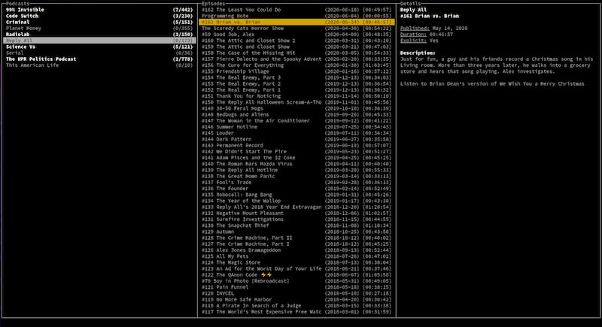Select #142 We Didn't Start The Fire
602x327 pixels.
pyautogui.click(x=296, y=151)
